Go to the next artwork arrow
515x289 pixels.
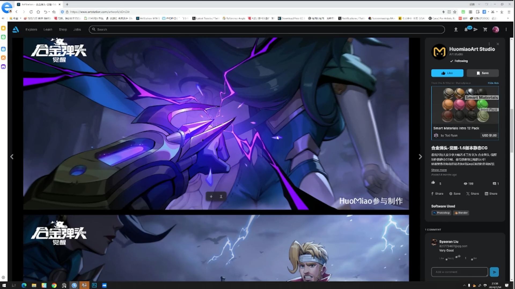(x=420, y=157)
